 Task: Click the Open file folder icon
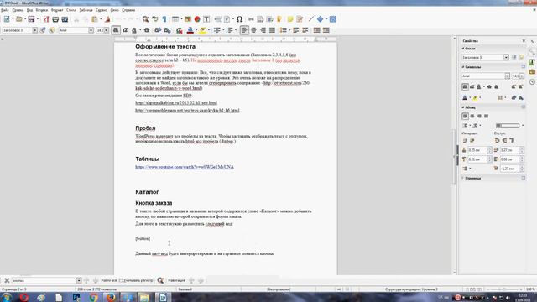[x=19, y=19]
